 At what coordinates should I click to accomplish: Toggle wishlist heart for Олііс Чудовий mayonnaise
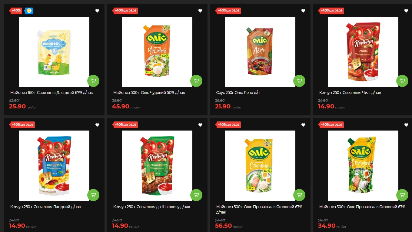pos(200,11)
